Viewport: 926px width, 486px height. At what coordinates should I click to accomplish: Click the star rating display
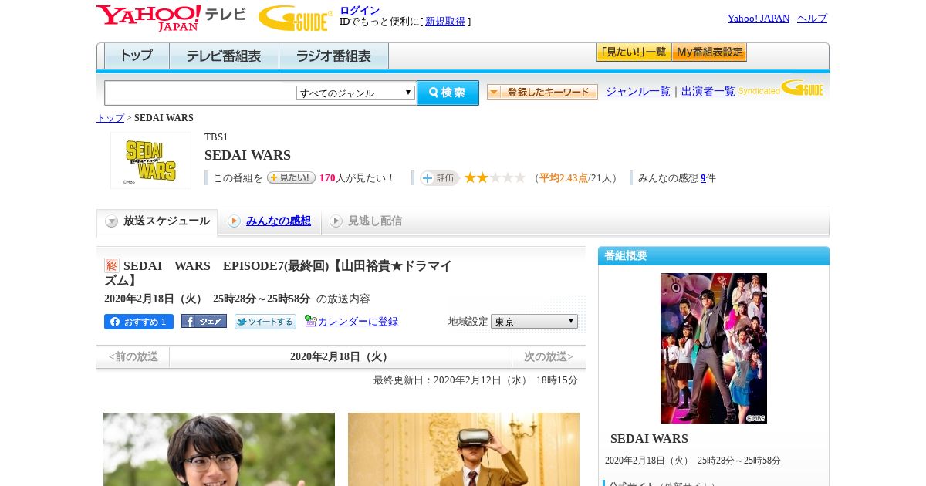pyautogui.click(x=495, y=177)
